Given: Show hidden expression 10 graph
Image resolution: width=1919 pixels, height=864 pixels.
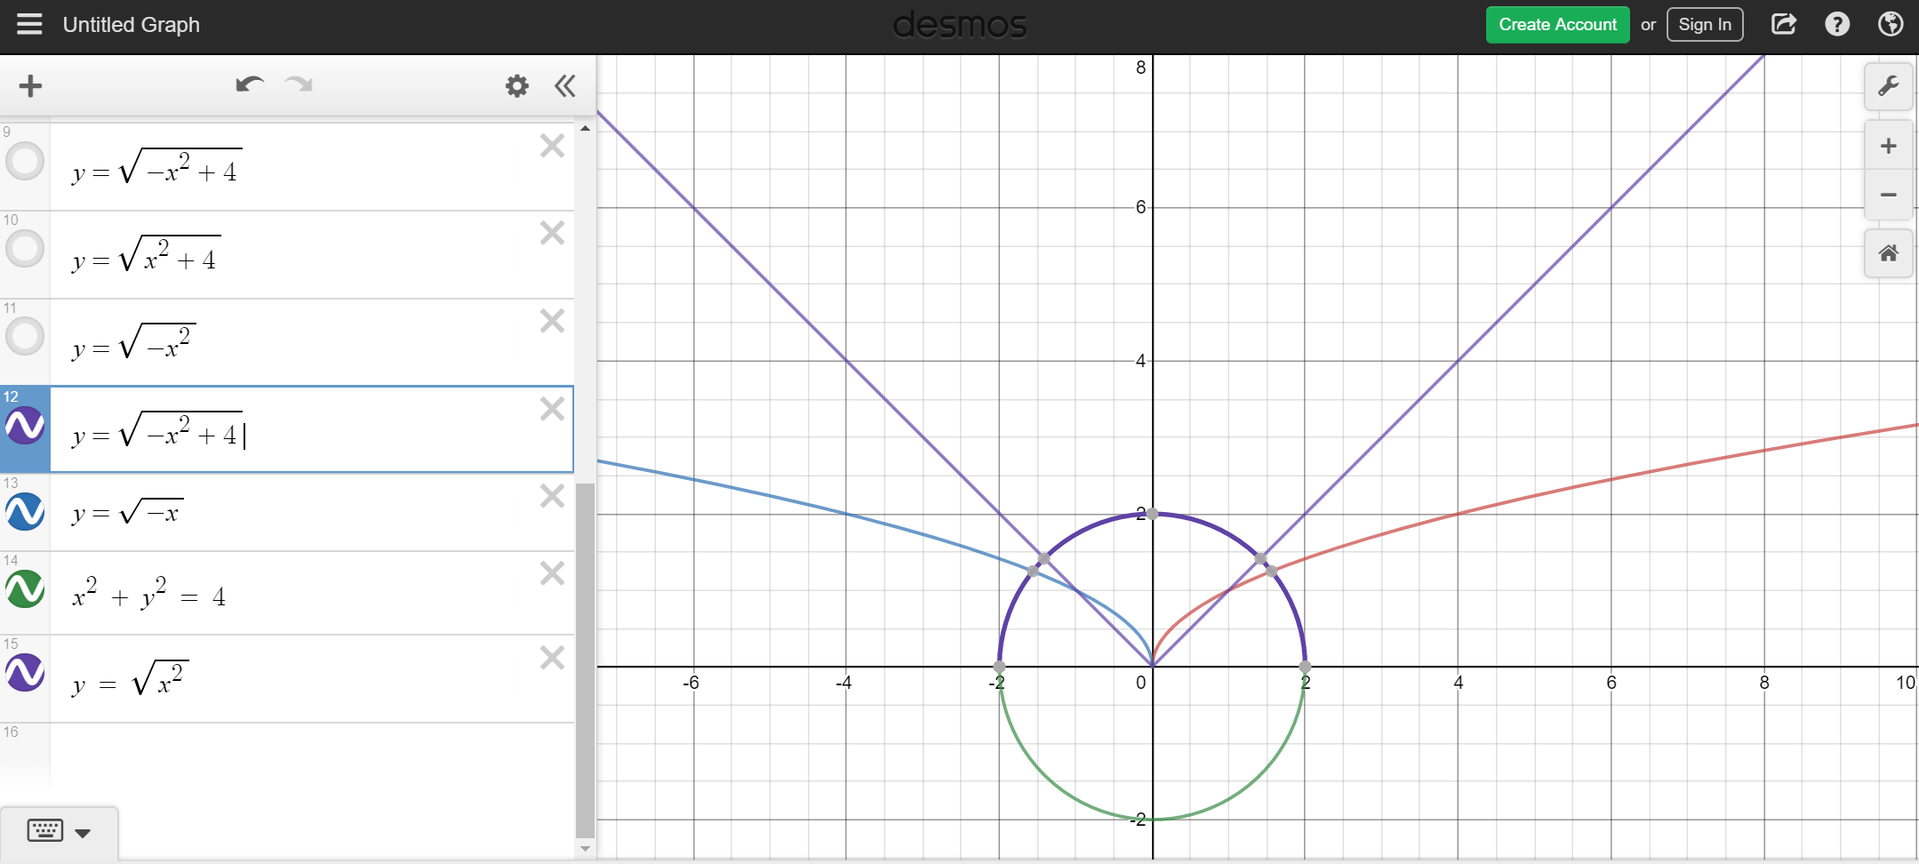Looking at the screenshot, I should coord(25,249).
